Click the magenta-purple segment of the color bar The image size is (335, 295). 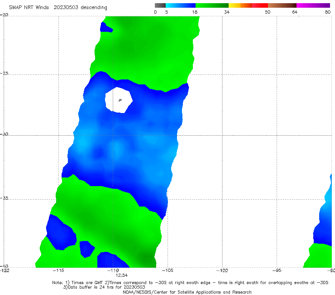pos(313,5)
